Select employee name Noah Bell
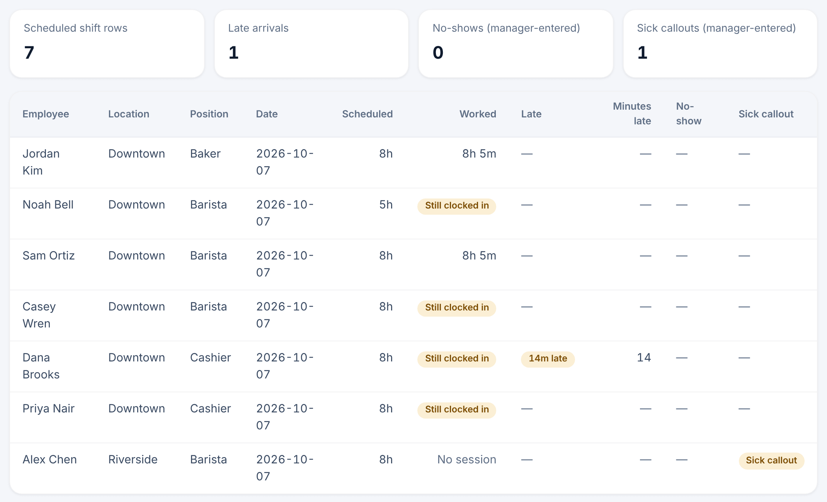 coord(48,205)
